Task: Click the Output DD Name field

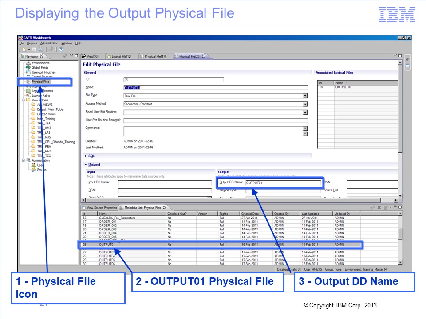Action: [x=283, y=183]
